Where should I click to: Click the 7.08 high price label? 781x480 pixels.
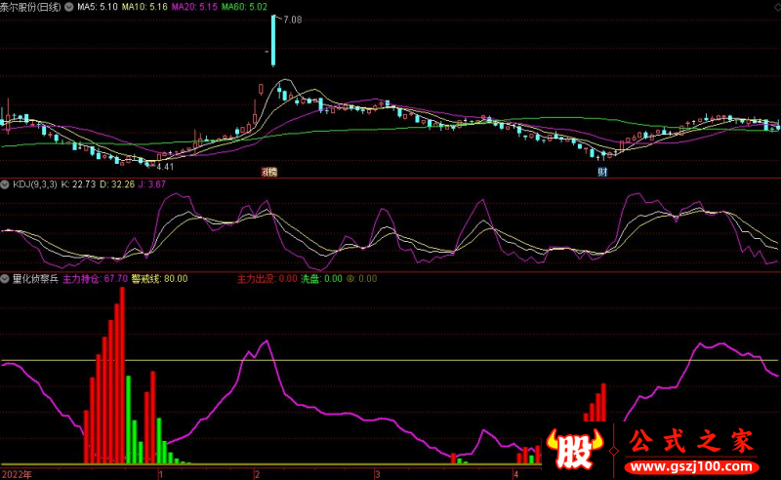pos(290,20)
